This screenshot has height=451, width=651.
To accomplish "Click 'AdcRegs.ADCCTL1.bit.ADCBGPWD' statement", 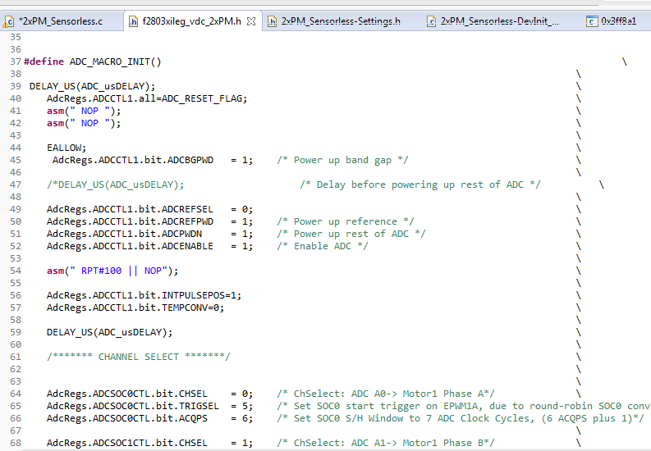I will pyautogui.click(x=153, y=160).
